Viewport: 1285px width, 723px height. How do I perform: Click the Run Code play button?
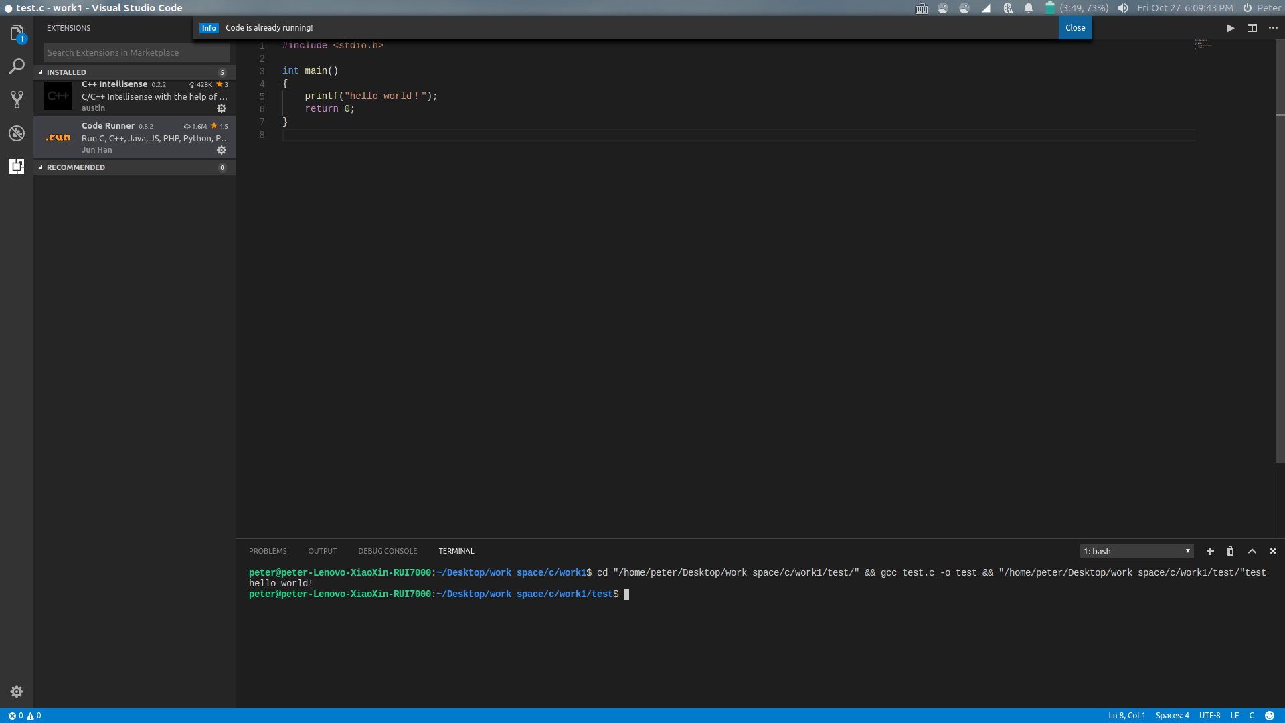point(1230,28)
